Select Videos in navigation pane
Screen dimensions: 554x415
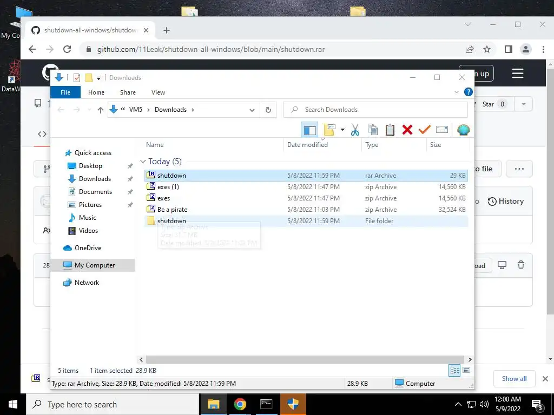click(88, 231)
